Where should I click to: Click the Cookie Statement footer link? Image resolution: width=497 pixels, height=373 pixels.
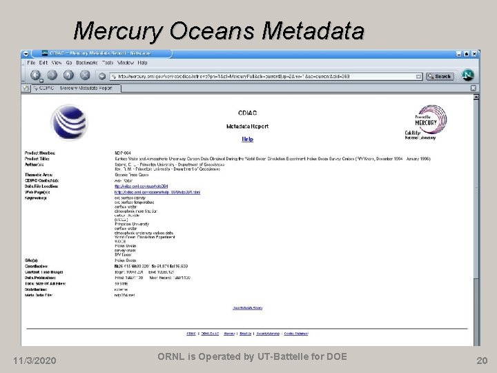[x=296, y=334]
